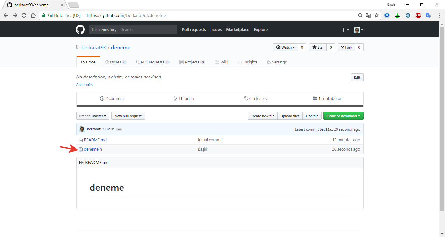Image resolution: width=445 pixels, height=237 pixels.
Task: Open the Clone or download dropdown
Action: click(343, 116)
